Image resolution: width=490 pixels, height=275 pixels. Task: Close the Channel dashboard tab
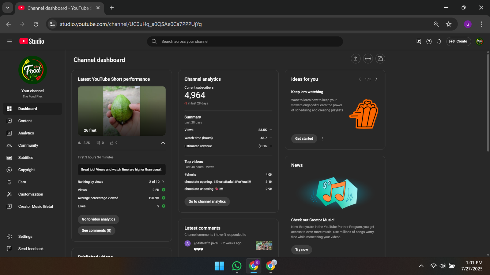pos(98,8)
